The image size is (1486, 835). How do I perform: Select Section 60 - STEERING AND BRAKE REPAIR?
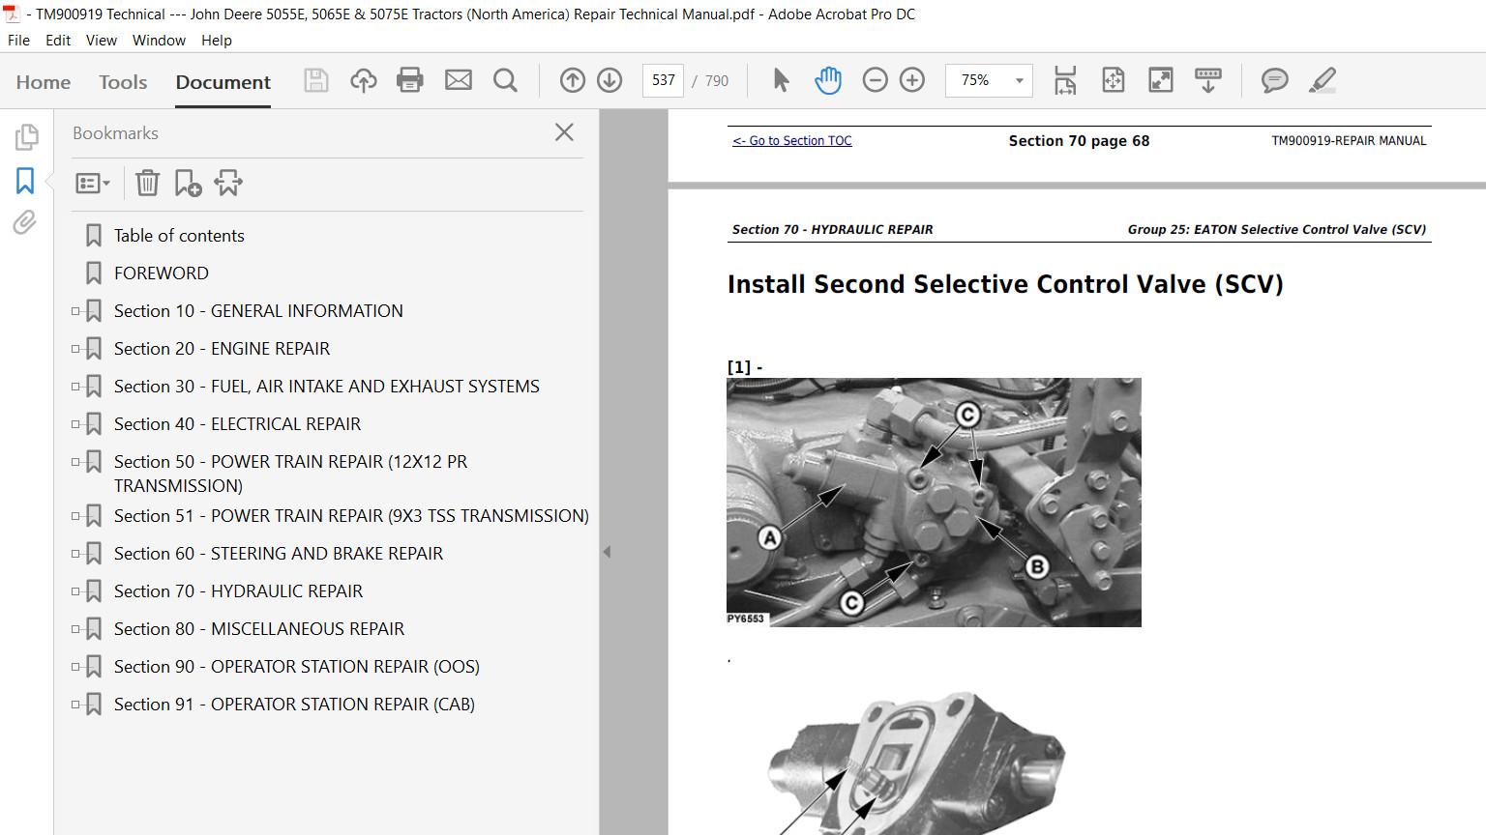point(279,554)
